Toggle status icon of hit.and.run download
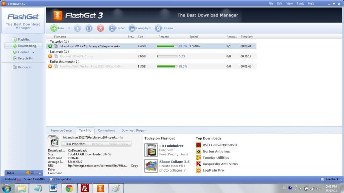The image size is (344, 193). tap(50, 46)
